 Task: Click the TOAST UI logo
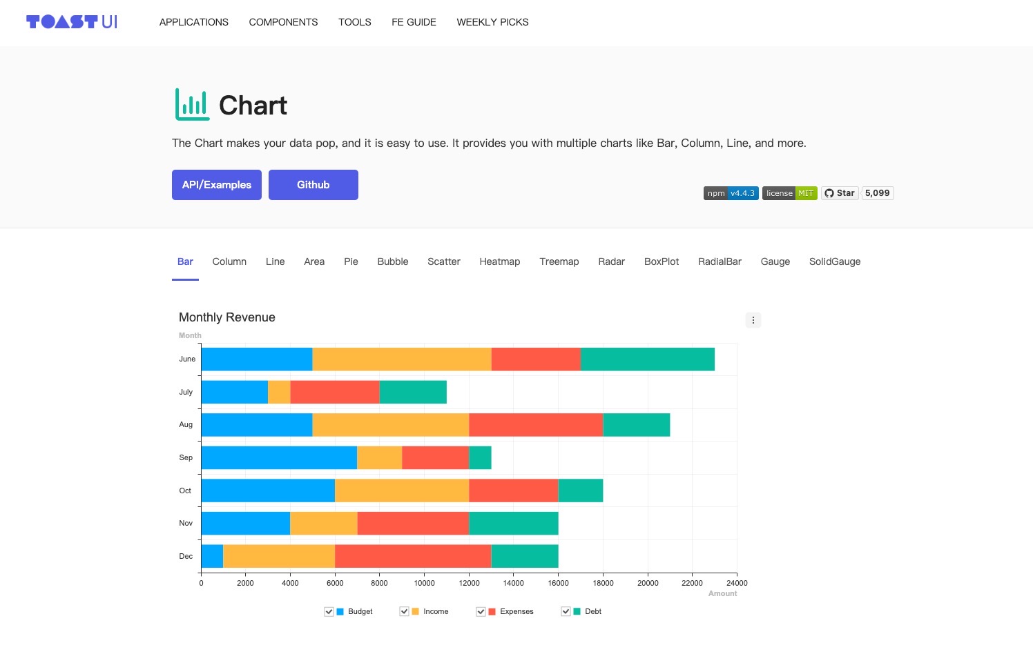point(72,22)
